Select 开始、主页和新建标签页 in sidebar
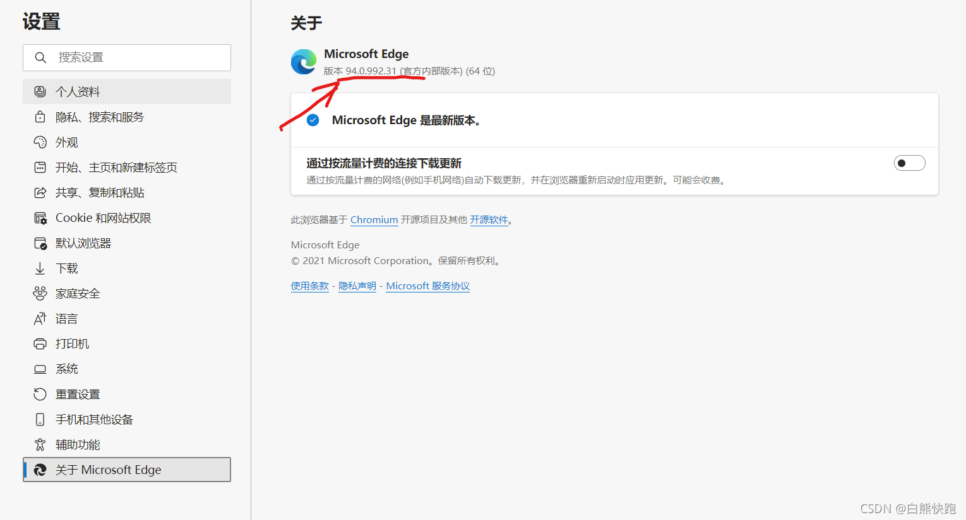 click(x=127, y=167)
